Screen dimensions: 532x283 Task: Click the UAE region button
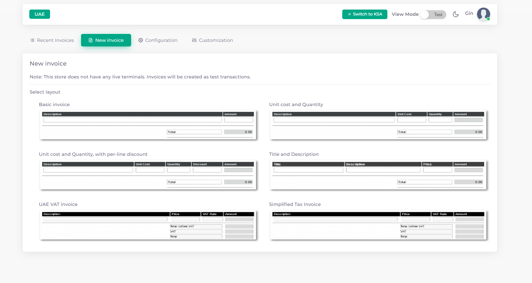[x=40, y=14]
